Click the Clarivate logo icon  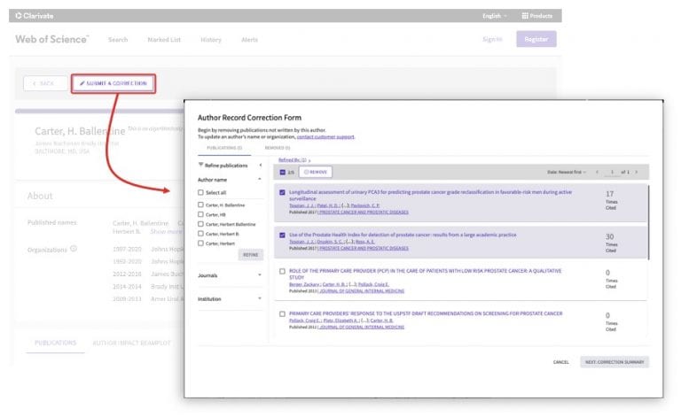(x=19, y=16)
